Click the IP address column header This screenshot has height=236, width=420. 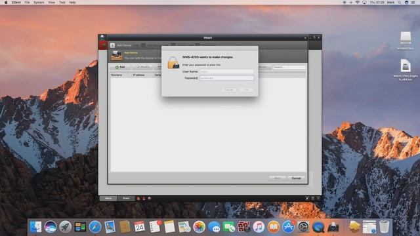(138, 75)
